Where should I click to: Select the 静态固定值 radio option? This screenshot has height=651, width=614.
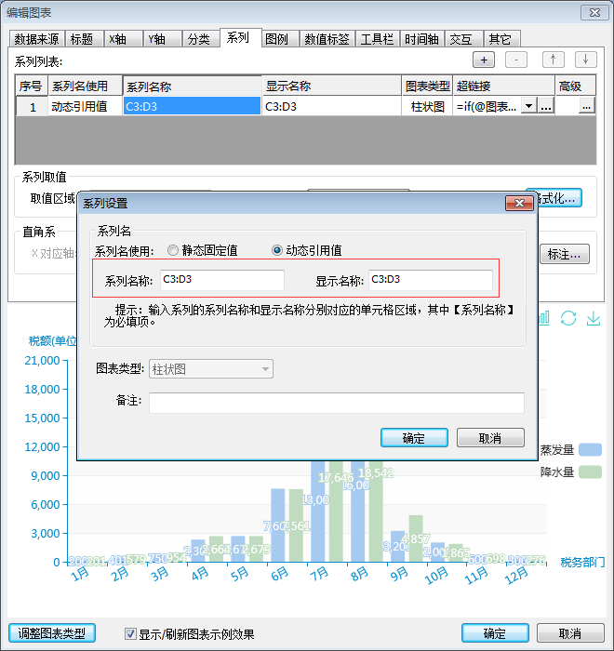(173, 250)
